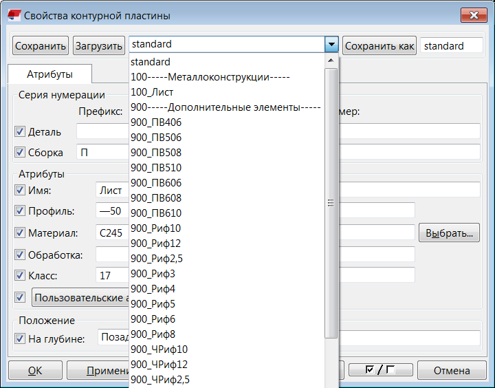Switch to the Атрибуты tab
The width and height of the screenshot is (495, 388).
click(x=49, y=74)
